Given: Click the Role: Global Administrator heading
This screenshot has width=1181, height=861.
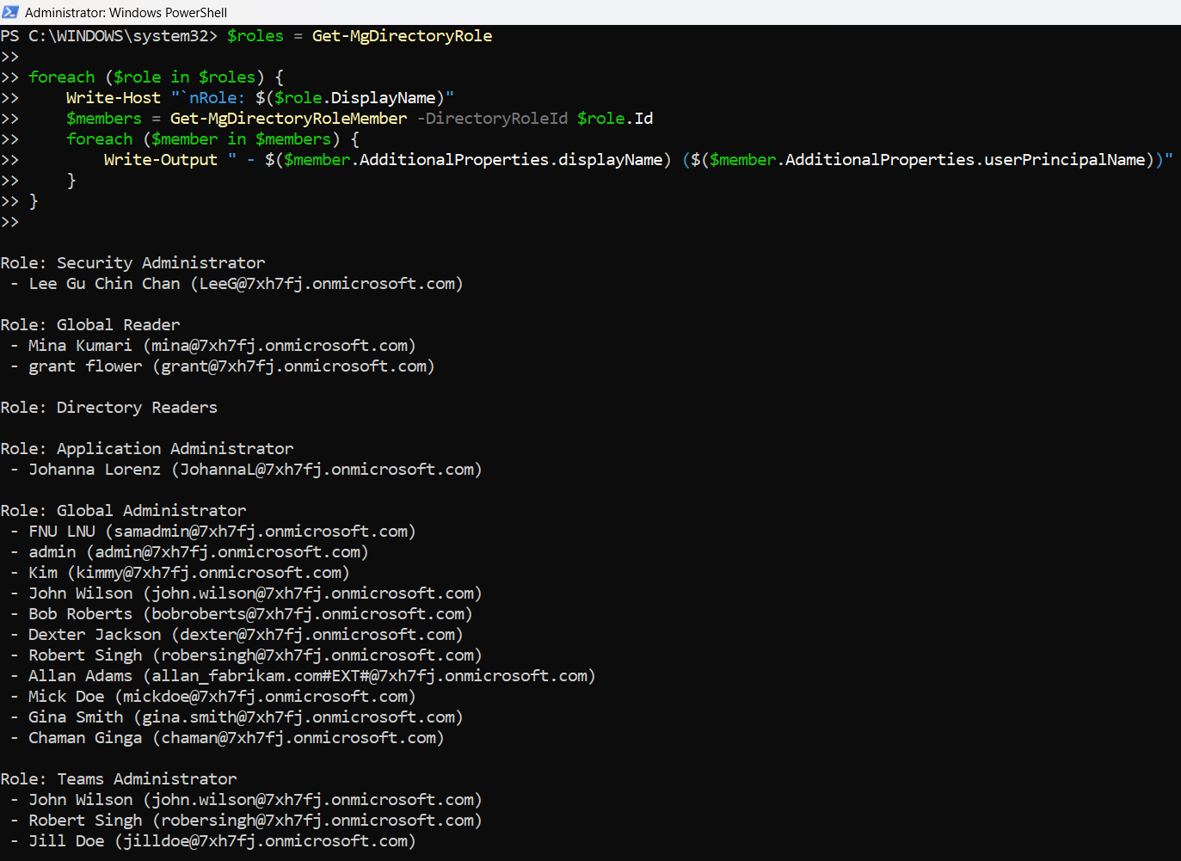Looking at the screenshot, I should click(123, 511).
